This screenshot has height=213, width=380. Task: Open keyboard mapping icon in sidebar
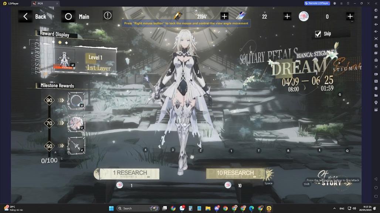376,17
